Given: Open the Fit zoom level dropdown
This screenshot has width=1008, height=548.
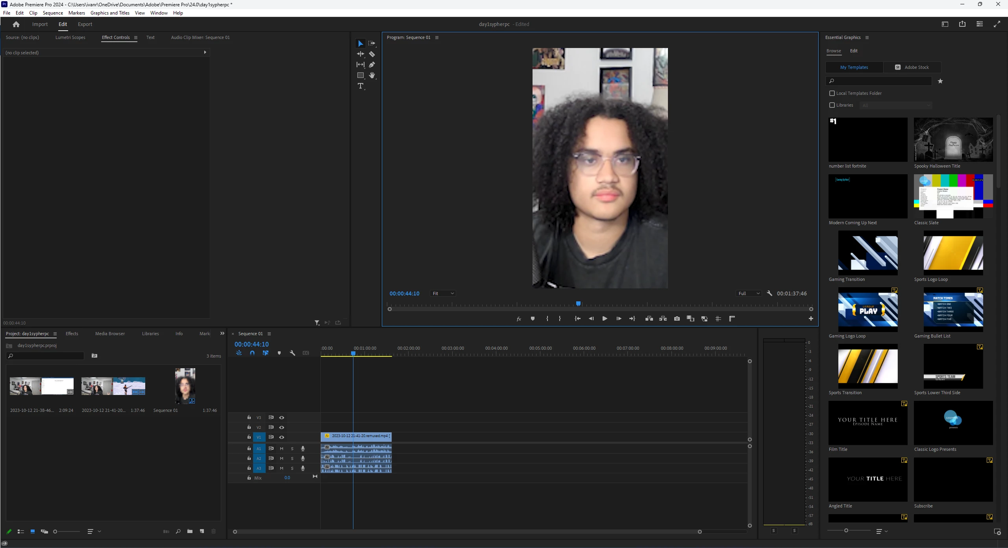Looking at the screenshot, I should coord(443,293).
